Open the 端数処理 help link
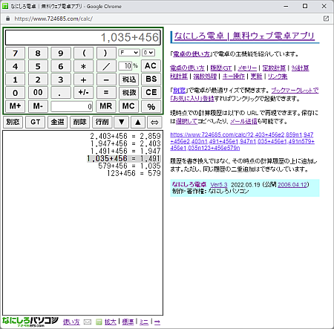The width and height of the screenshot is (334, 329). click(205, 76)
